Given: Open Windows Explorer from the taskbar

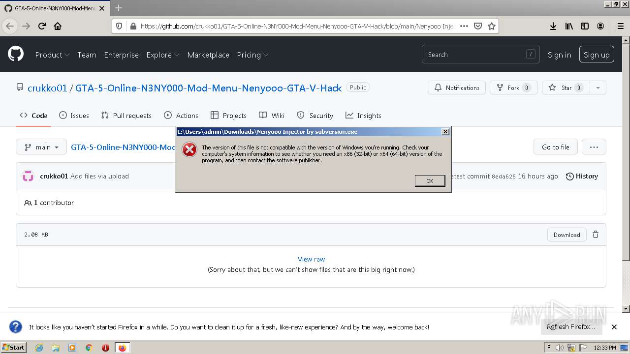Looking at the screenshot, I should pyautogui.click(x=56, y=348).
